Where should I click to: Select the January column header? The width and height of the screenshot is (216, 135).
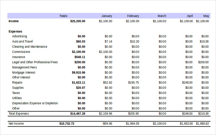pyautogui.click(x=107, y=16)
